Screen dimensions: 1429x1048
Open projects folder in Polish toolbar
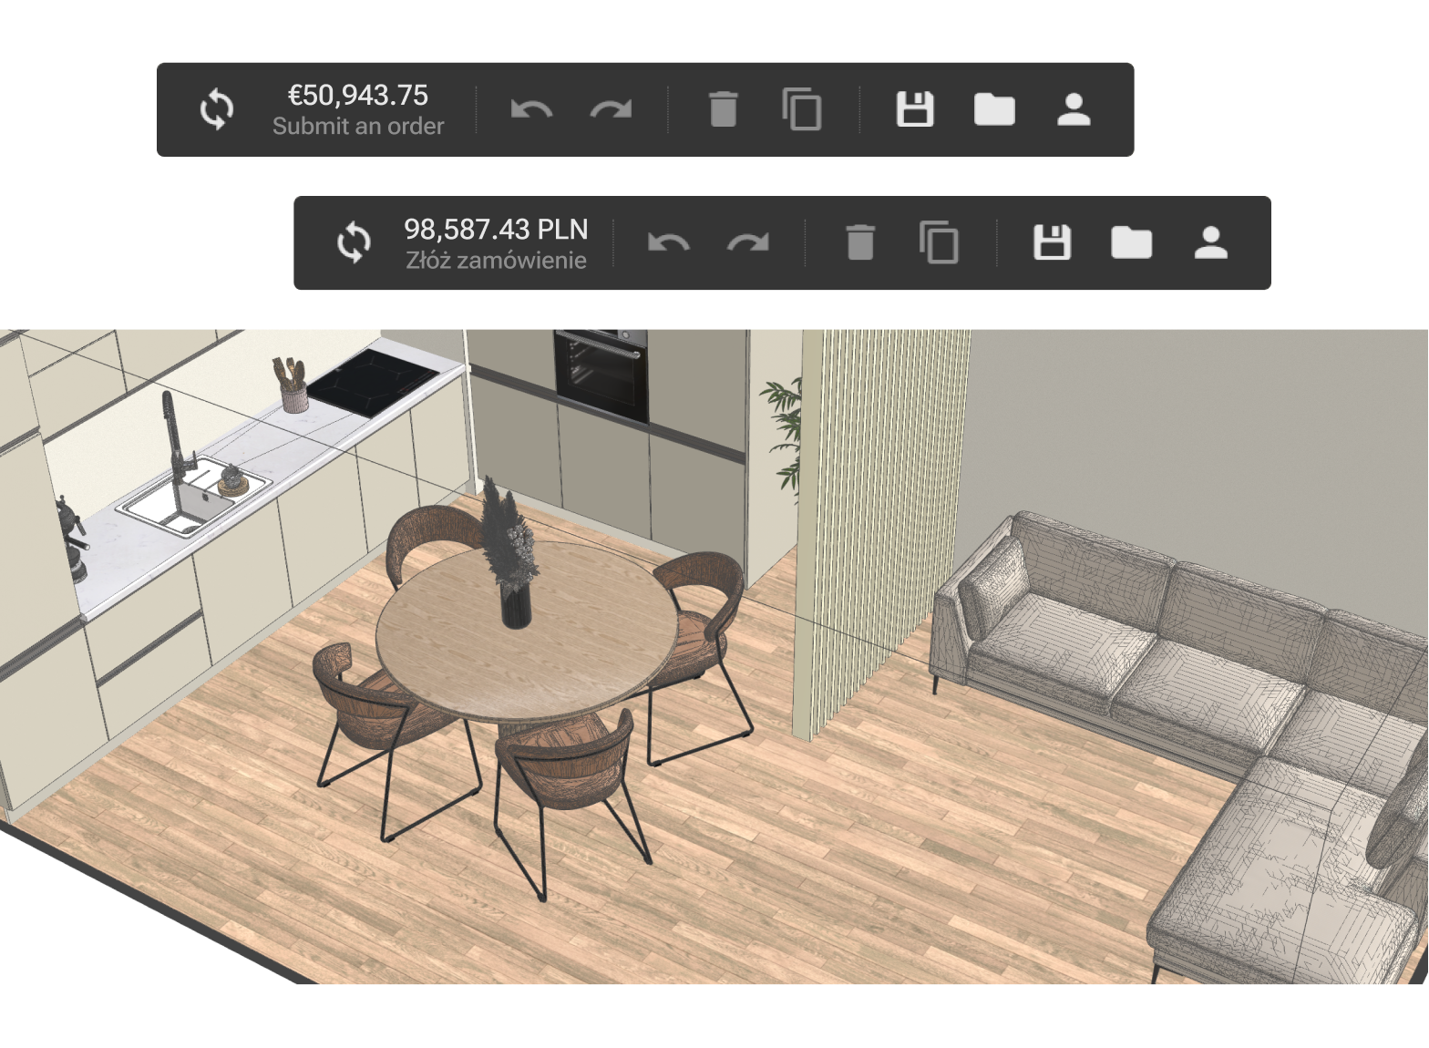pos(1131,243)
